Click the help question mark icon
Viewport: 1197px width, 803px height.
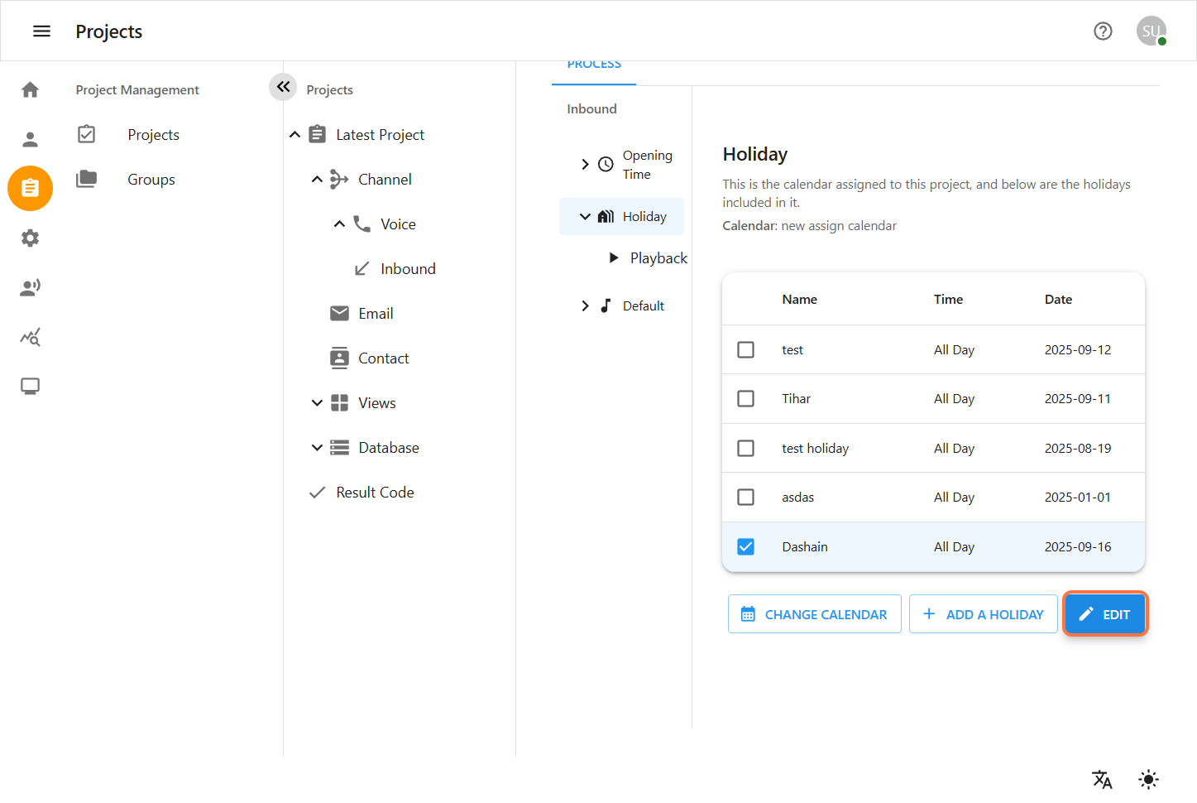pyautogui.click(x=1103, y=31)
